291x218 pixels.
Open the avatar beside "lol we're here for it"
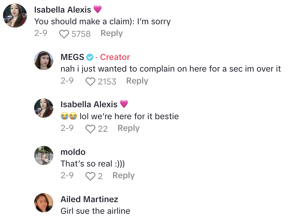pyautogui.click(x=44, y=108)
